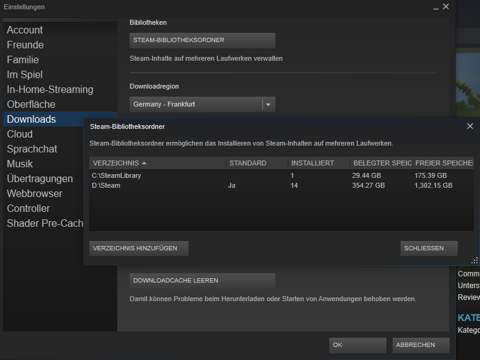The height and width of the screenshot is (360, 480).
Task: Confirm settings with OK button
Action: 358,345
